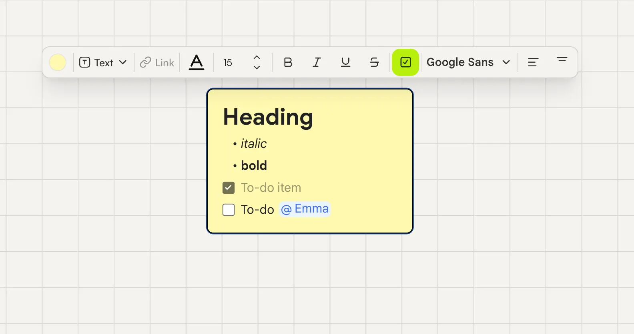
Task: Open the horizontal text alignment options
Action: [533, 62]
